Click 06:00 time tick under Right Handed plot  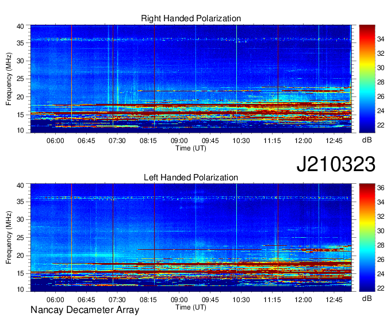click(x=55, y=141)
